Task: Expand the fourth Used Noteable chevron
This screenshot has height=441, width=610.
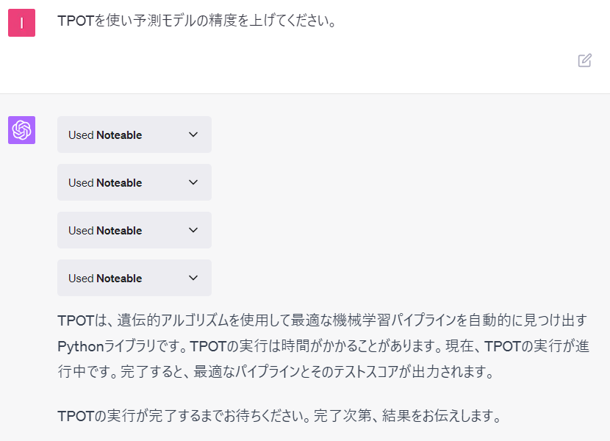Action: pyautogui.click(x=193, y=278)
